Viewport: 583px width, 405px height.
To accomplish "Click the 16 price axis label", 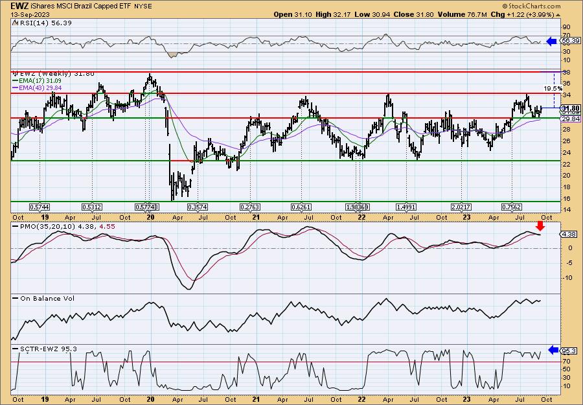I will point(567,198).
